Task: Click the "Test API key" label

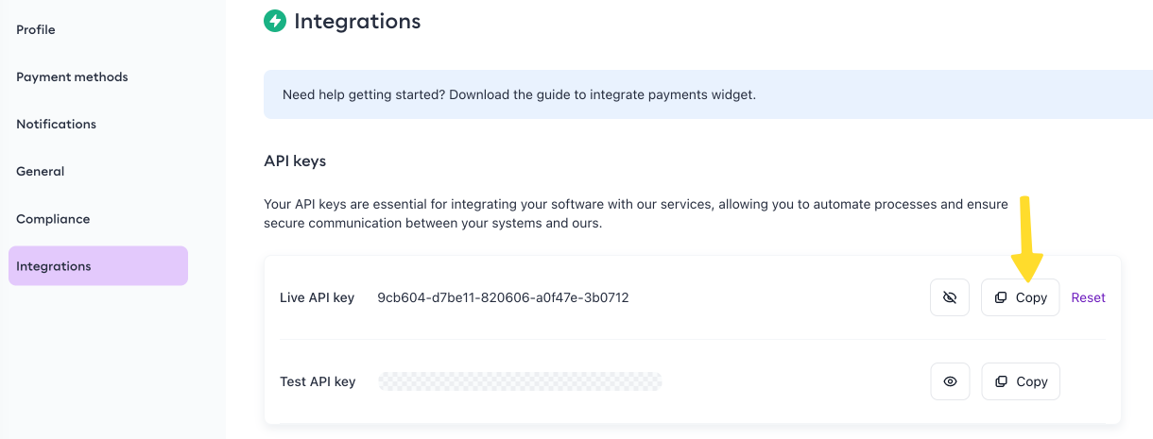Action: 318,381
